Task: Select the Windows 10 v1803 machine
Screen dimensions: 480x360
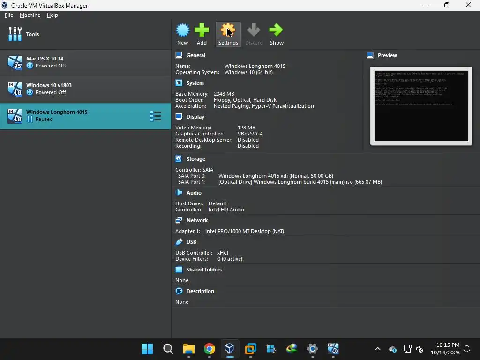Action: pyautogui.click(x=85, y=90)
